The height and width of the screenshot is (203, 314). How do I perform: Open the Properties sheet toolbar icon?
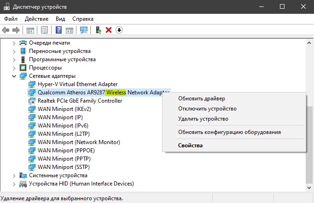click(x=45, y=30)
